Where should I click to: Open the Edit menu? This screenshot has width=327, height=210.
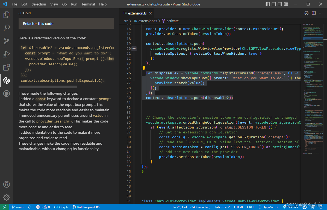(x=24, y=4)
